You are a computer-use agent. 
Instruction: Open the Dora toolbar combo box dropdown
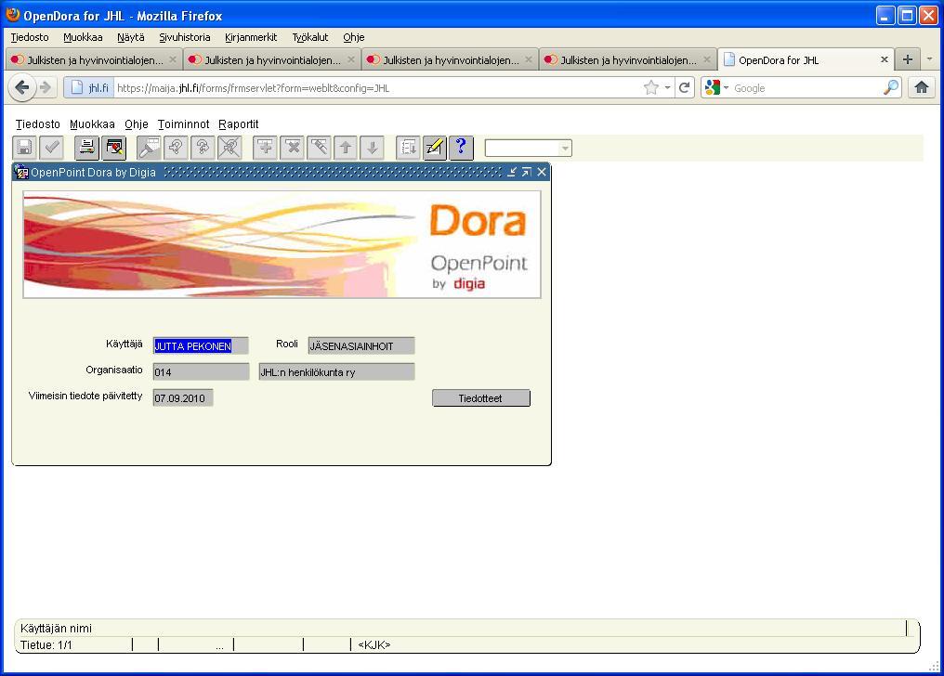[565, 148]
